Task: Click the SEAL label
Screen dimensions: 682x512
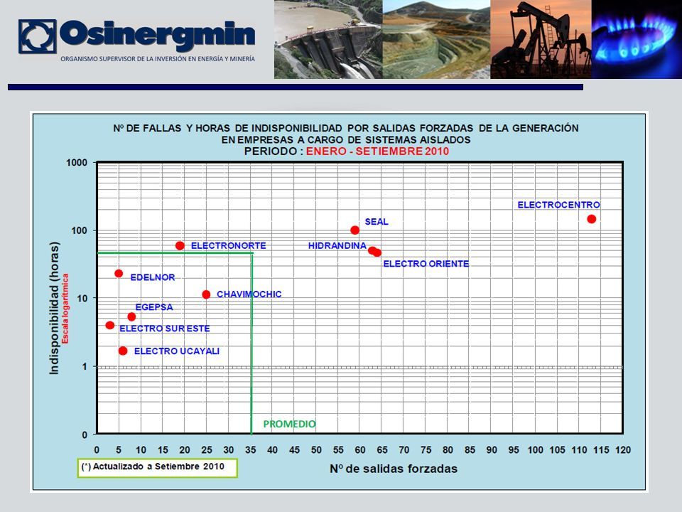Action: tap(377, 222)
